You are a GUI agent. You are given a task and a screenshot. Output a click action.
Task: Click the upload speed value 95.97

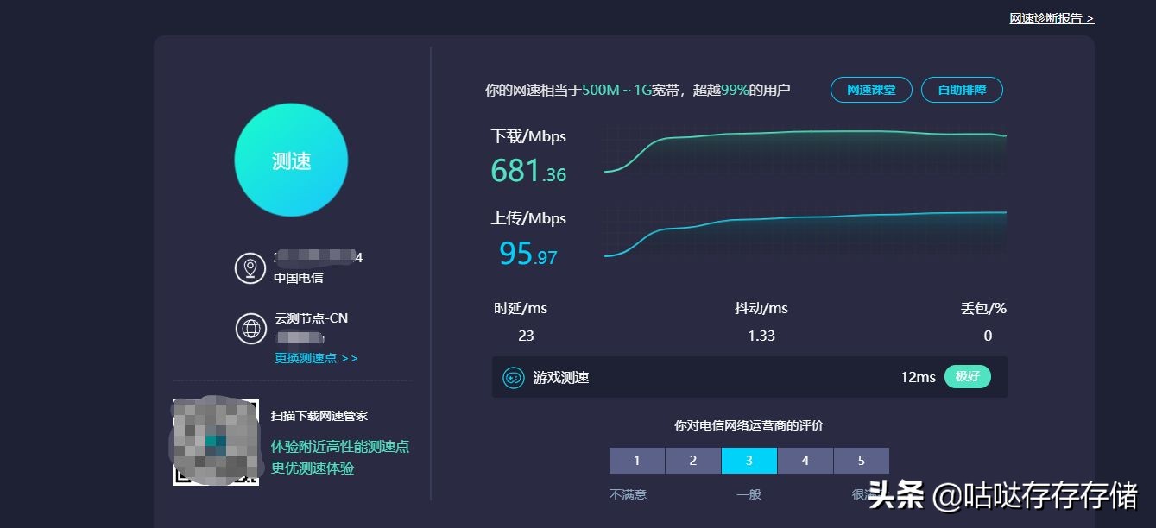(527, 254)
